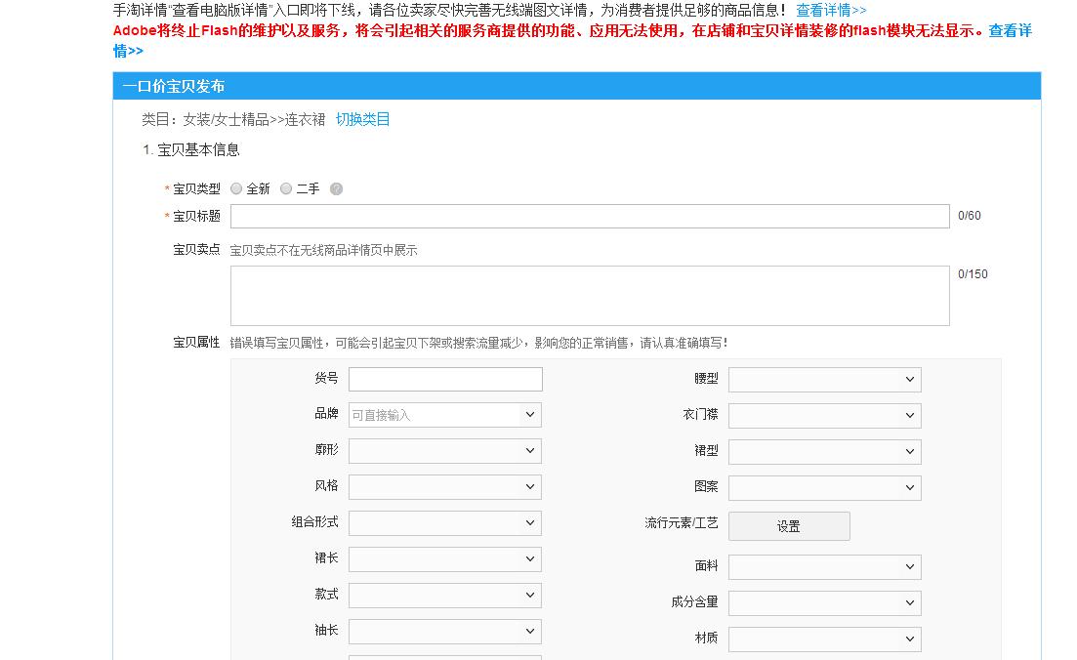1077x660 pixels.
Task: Open the 衣门襟 dropdown
Action: pyautogui.click(x=824, y=415)
